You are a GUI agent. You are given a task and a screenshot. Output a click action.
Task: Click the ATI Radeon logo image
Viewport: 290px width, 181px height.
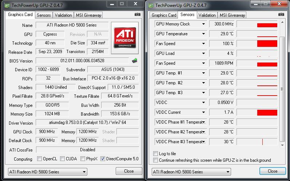(x=125, y=38)
